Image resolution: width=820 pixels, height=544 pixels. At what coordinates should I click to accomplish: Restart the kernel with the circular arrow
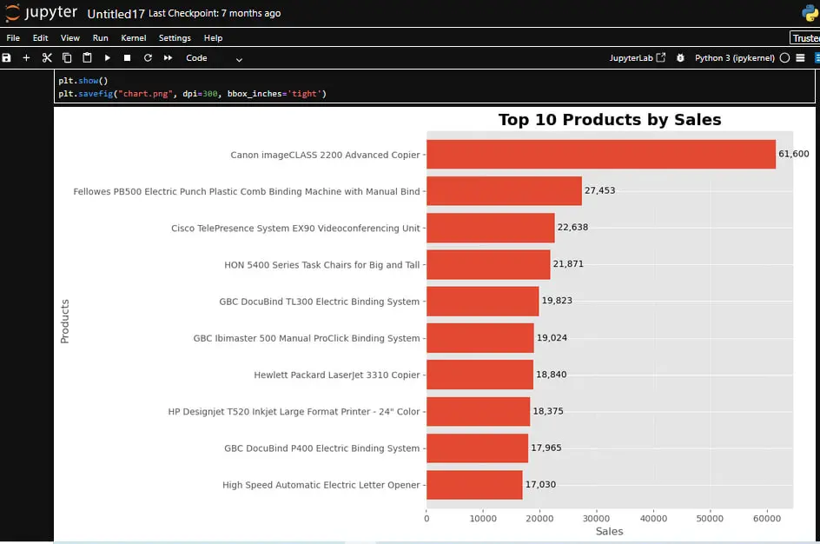148,58
